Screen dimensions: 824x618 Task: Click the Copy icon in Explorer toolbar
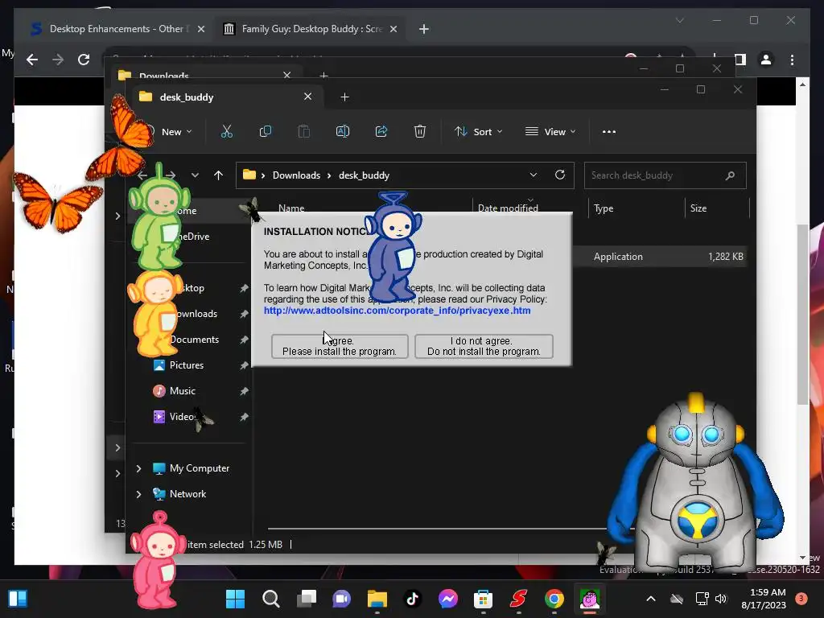[266, 131]
